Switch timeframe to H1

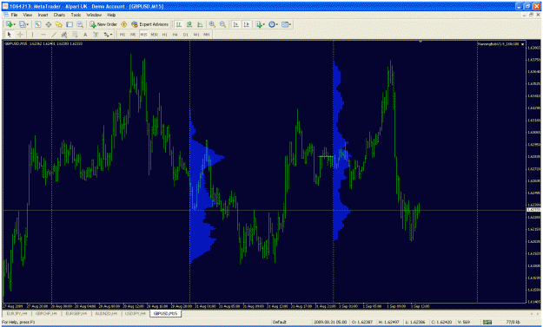[x=164, y=34]
